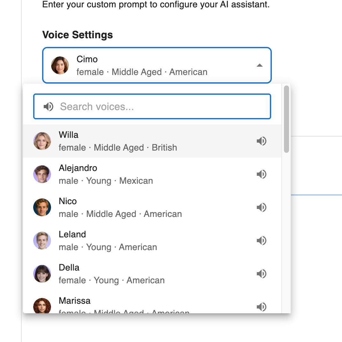Select Willa avatar thumbnail

coord(42,141)
